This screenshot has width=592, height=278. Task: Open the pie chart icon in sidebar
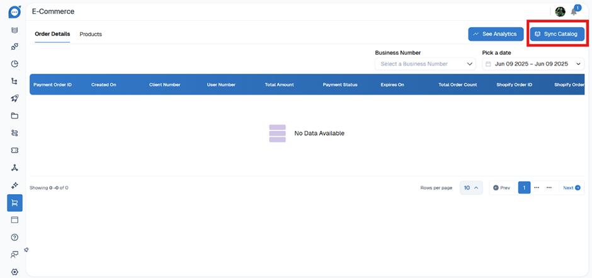click(x=14, y=64)
